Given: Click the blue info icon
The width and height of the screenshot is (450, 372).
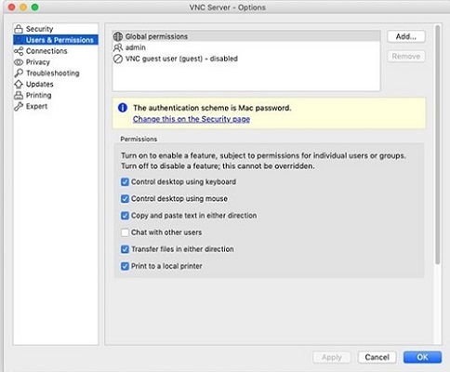Looking at the screenshot, I should [123, 108].
